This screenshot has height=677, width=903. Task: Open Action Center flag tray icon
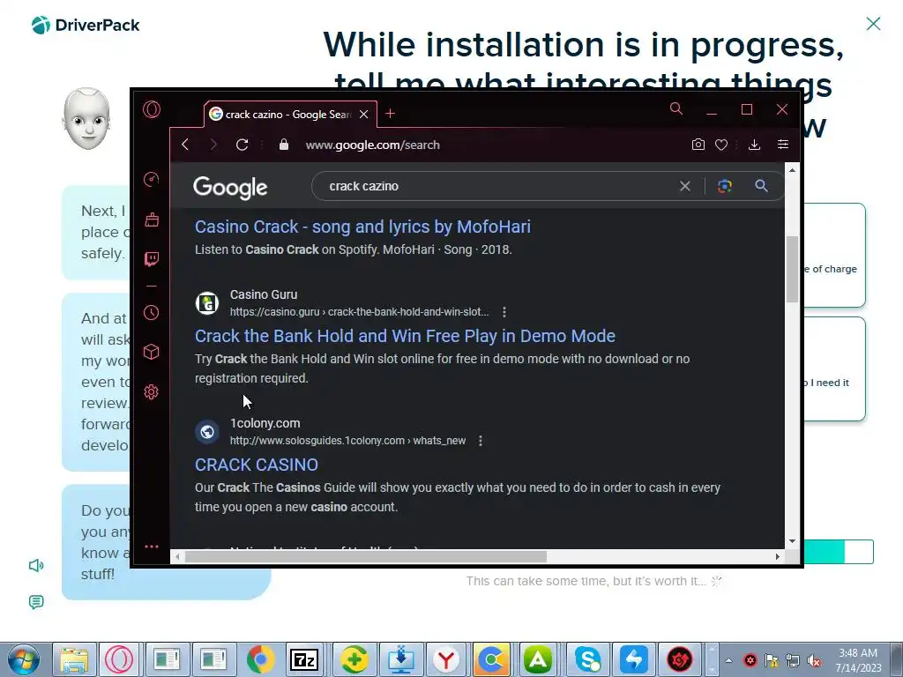coord(771,660)
